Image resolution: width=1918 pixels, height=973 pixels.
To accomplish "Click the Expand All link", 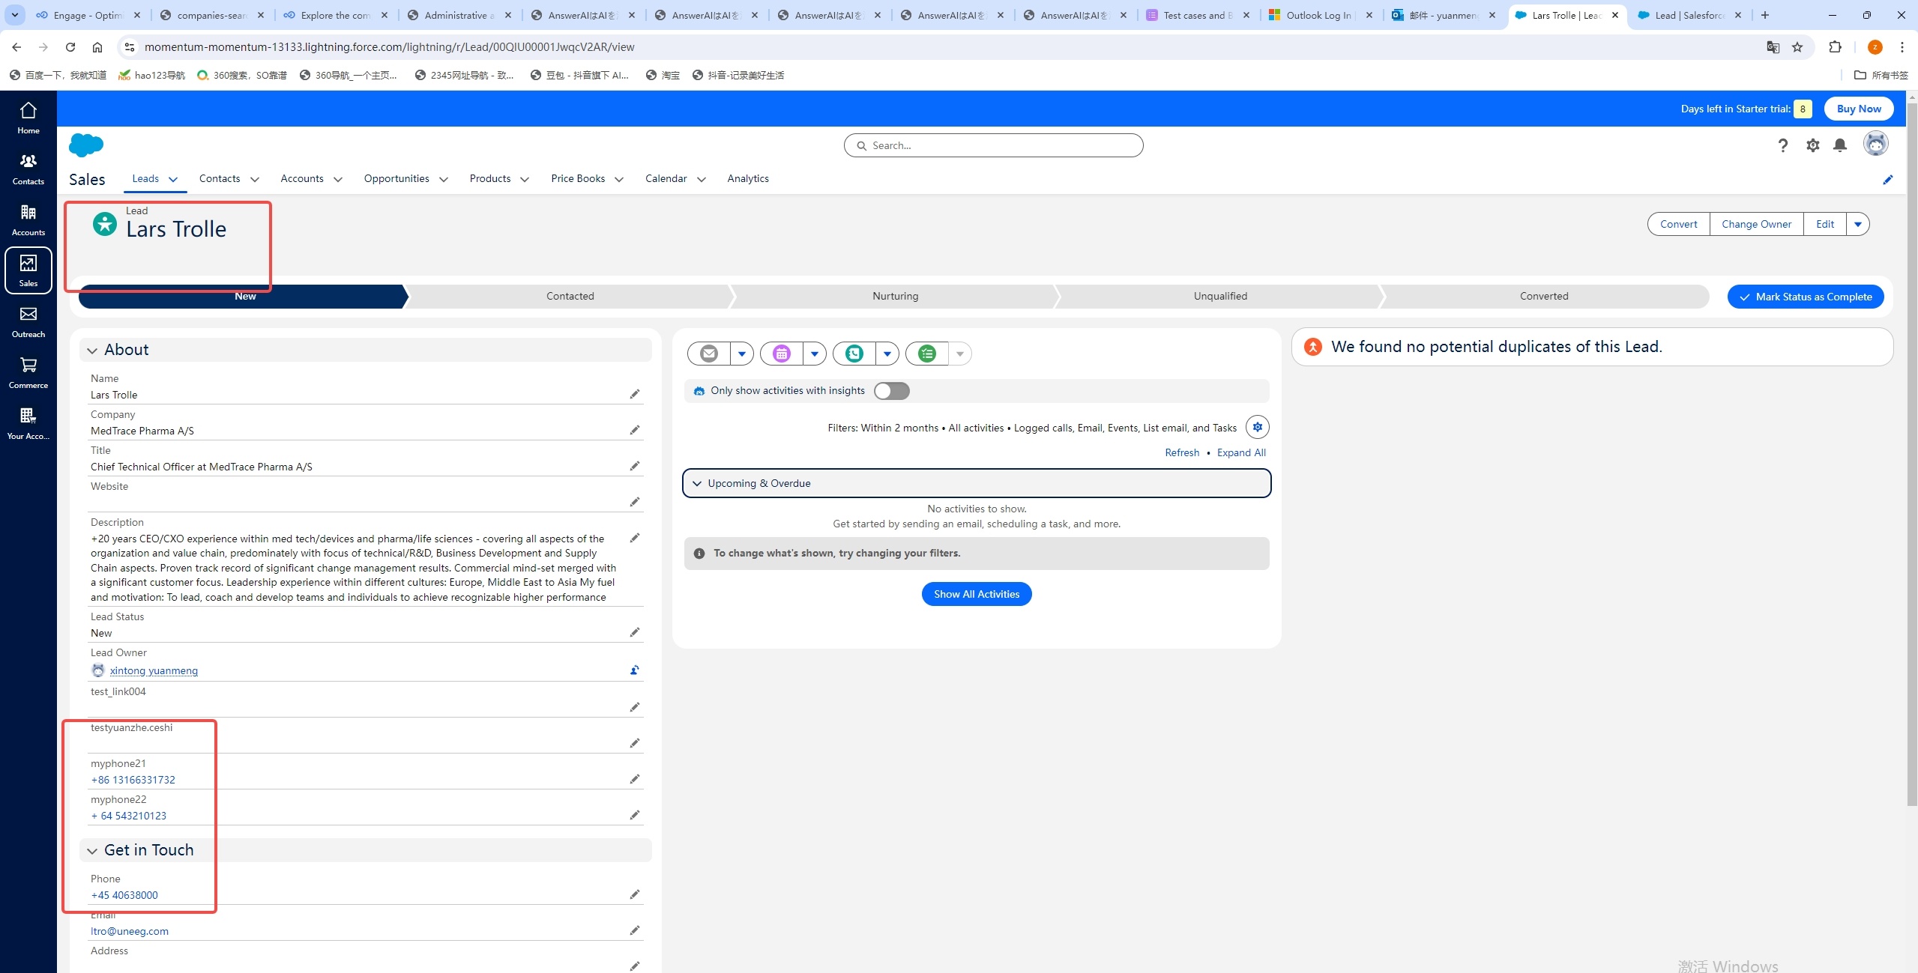I will point(1241,452).
